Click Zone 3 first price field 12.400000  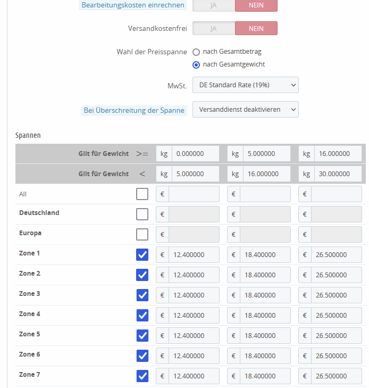click(x=194, y=295)
